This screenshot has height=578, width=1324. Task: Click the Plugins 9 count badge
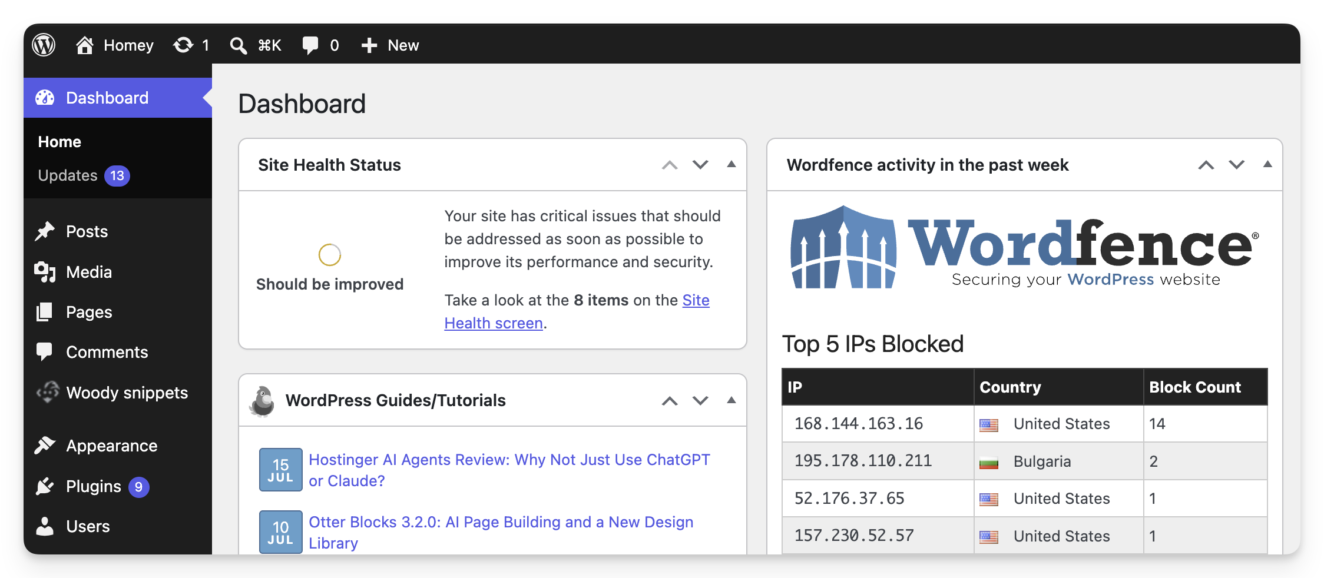coord(138,487)
